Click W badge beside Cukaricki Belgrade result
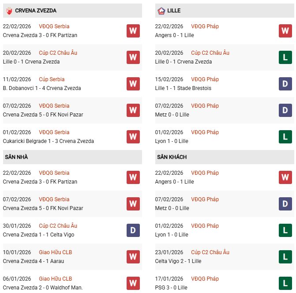296x293 pixels. 133,137
